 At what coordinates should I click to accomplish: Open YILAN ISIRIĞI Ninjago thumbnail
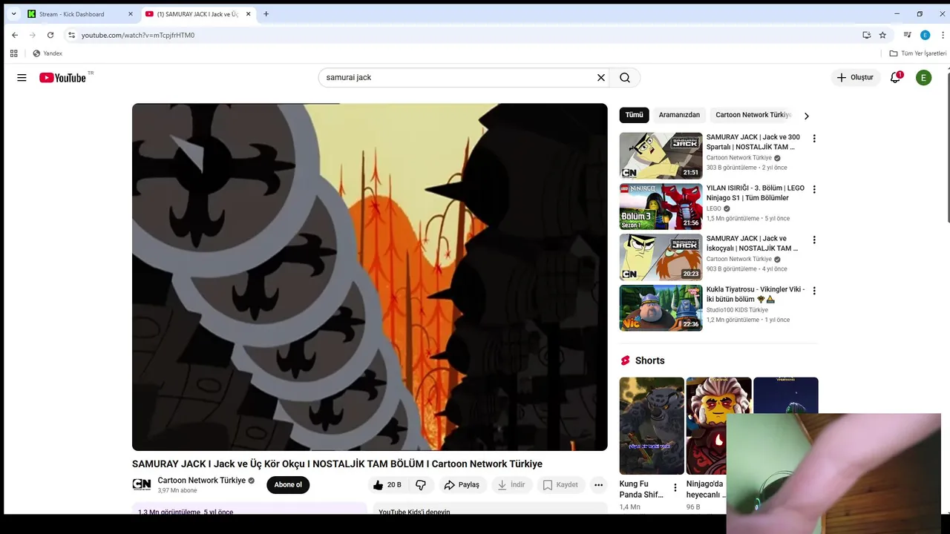tap(661, 207)
